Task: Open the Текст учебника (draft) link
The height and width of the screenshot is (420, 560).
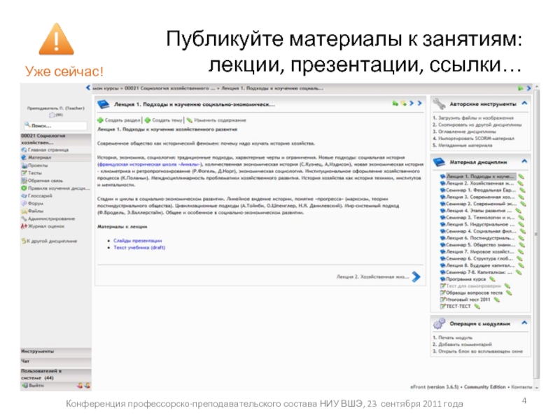Action: click(139, 248)
